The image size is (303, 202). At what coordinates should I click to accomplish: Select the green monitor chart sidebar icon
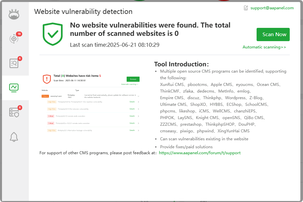click(14, 88)
